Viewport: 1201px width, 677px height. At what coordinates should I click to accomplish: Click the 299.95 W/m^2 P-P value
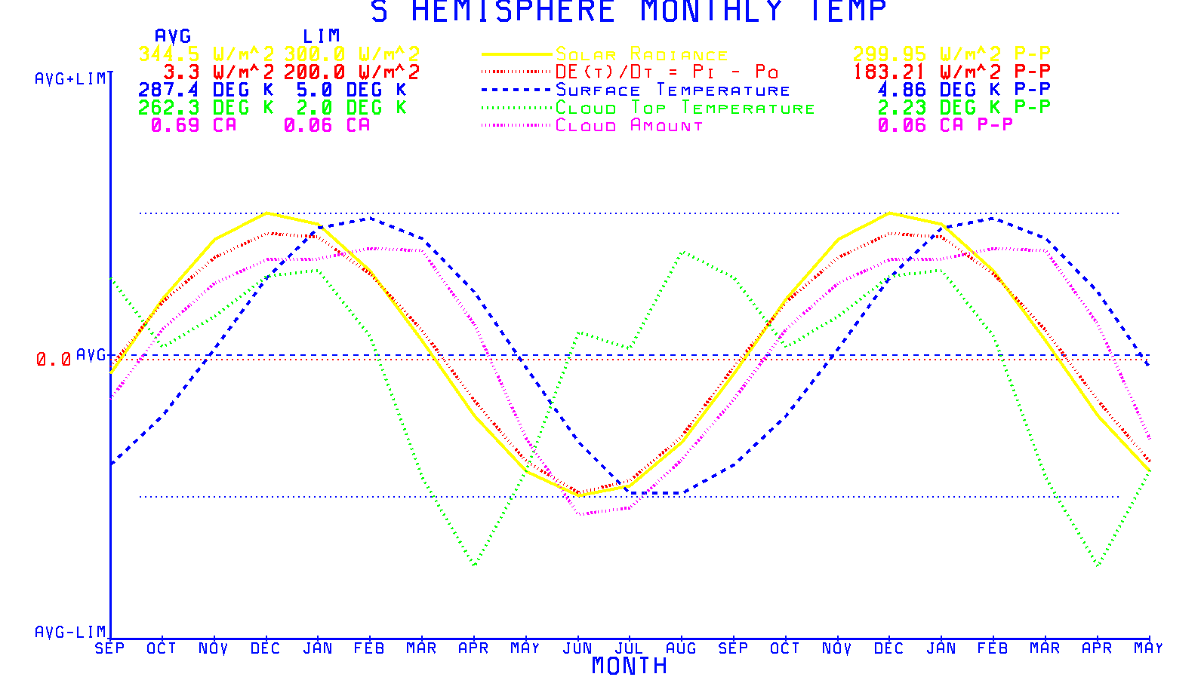(x=951, y=54)
